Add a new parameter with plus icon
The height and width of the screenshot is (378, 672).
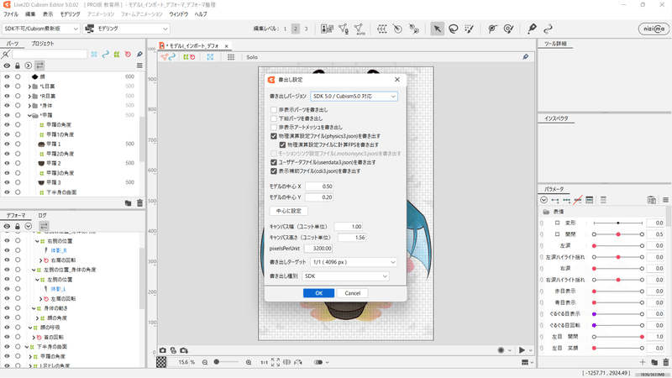(x=643, y=362)
